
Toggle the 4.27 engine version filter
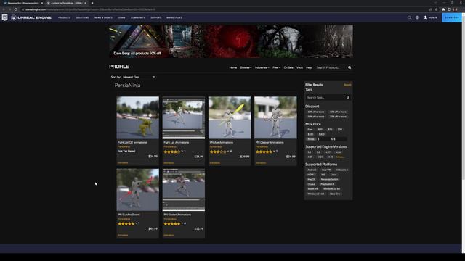point(328,152)
